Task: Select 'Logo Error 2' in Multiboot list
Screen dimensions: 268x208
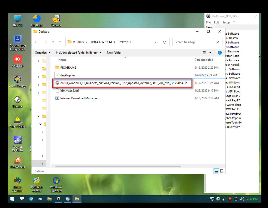Action: [x=233, y=96]
